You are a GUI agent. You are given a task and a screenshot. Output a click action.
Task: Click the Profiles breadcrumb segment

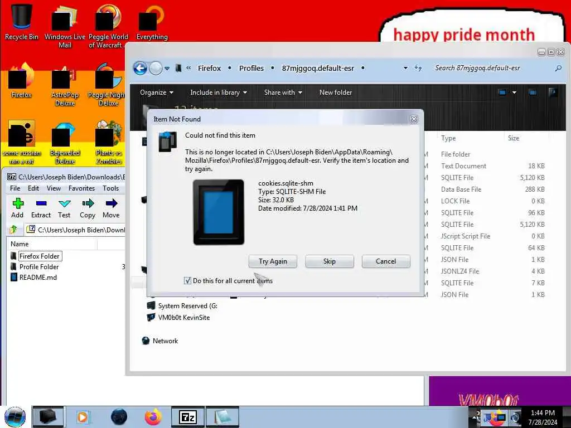[251, 68]
